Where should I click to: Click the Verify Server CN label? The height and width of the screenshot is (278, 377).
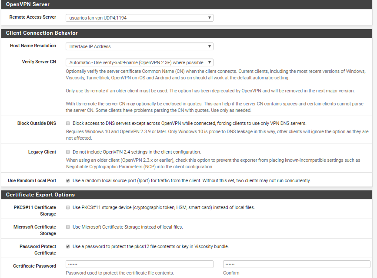[x=39, y=62]
